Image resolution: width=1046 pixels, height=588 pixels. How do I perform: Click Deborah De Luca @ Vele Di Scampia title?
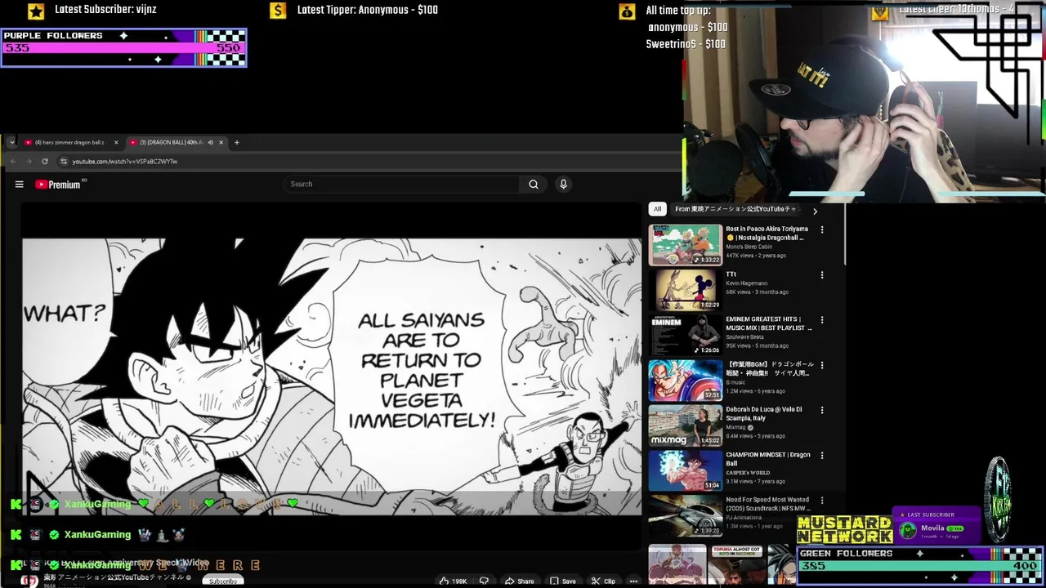pyautogui.click(x=764, y=413)
